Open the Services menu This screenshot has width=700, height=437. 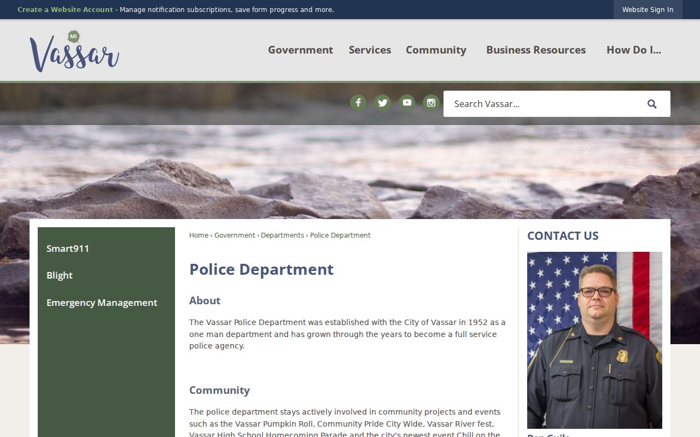point(370,50)
